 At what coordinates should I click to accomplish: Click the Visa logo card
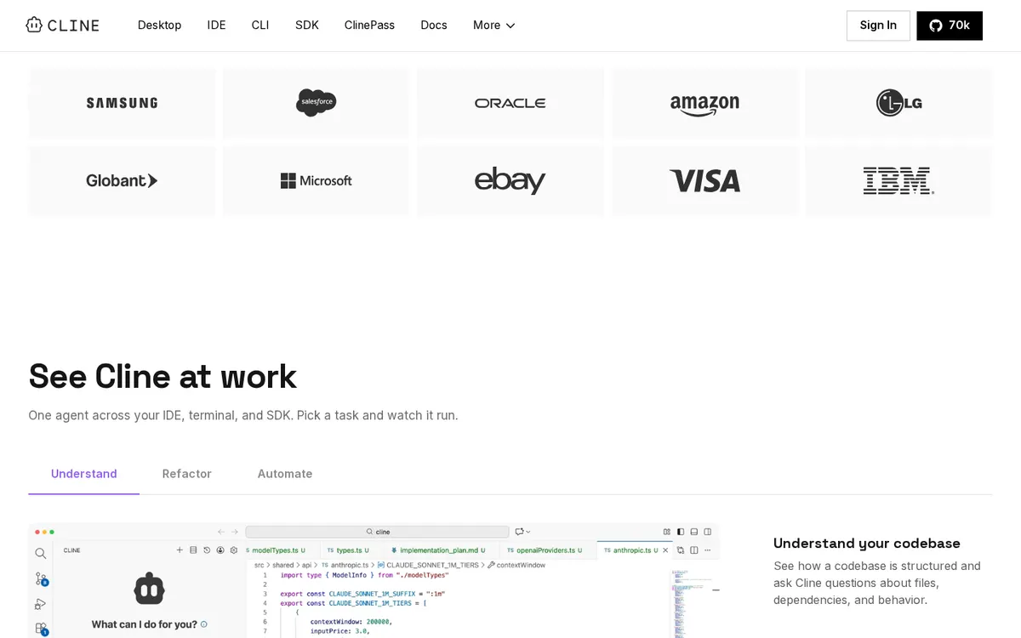[704, 180]
